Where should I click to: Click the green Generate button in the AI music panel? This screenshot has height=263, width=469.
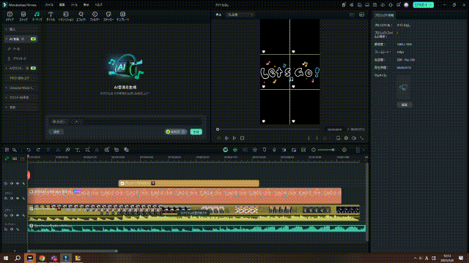(x=196, y=131)
